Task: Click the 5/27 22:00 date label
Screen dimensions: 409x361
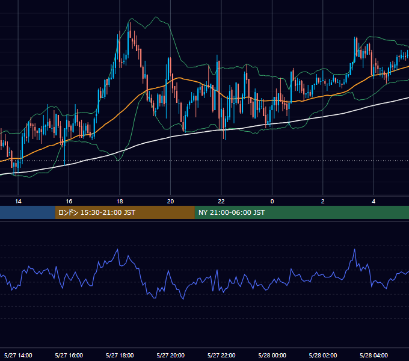Action: point(221,355)
